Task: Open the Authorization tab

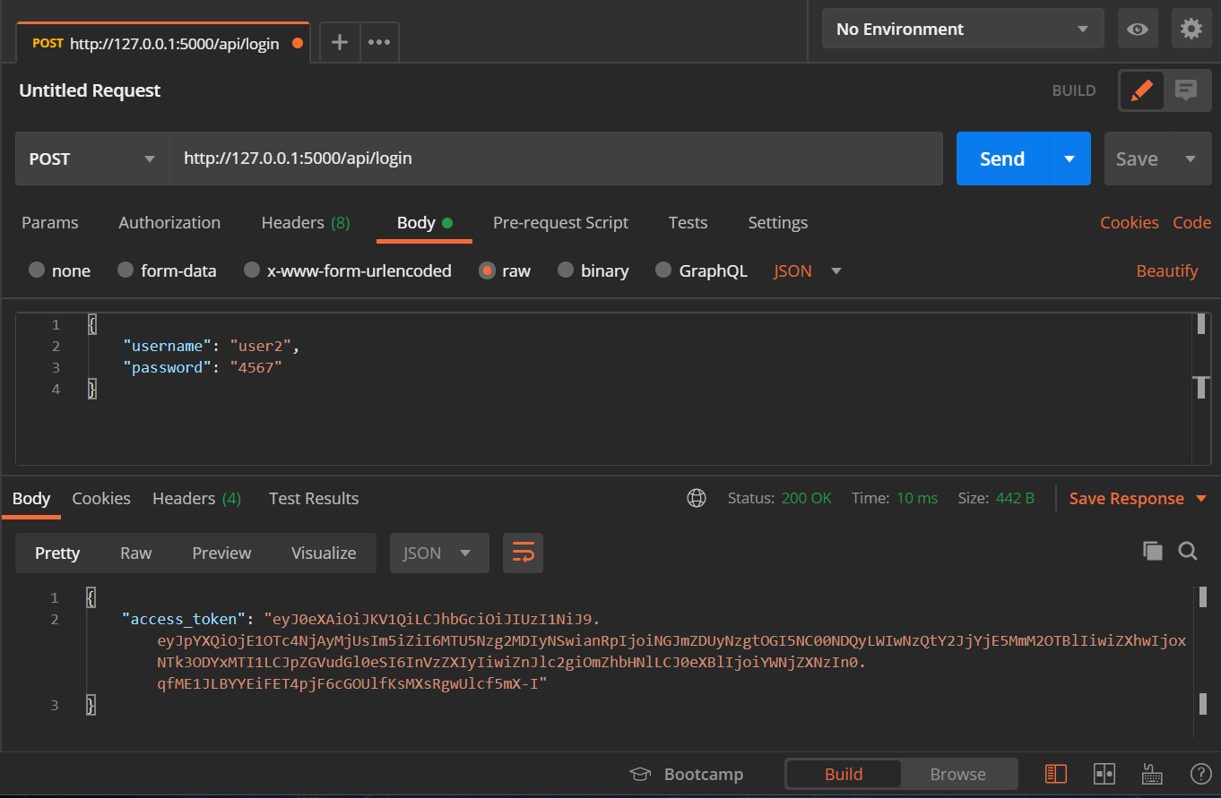Action: tap(169, 222)
